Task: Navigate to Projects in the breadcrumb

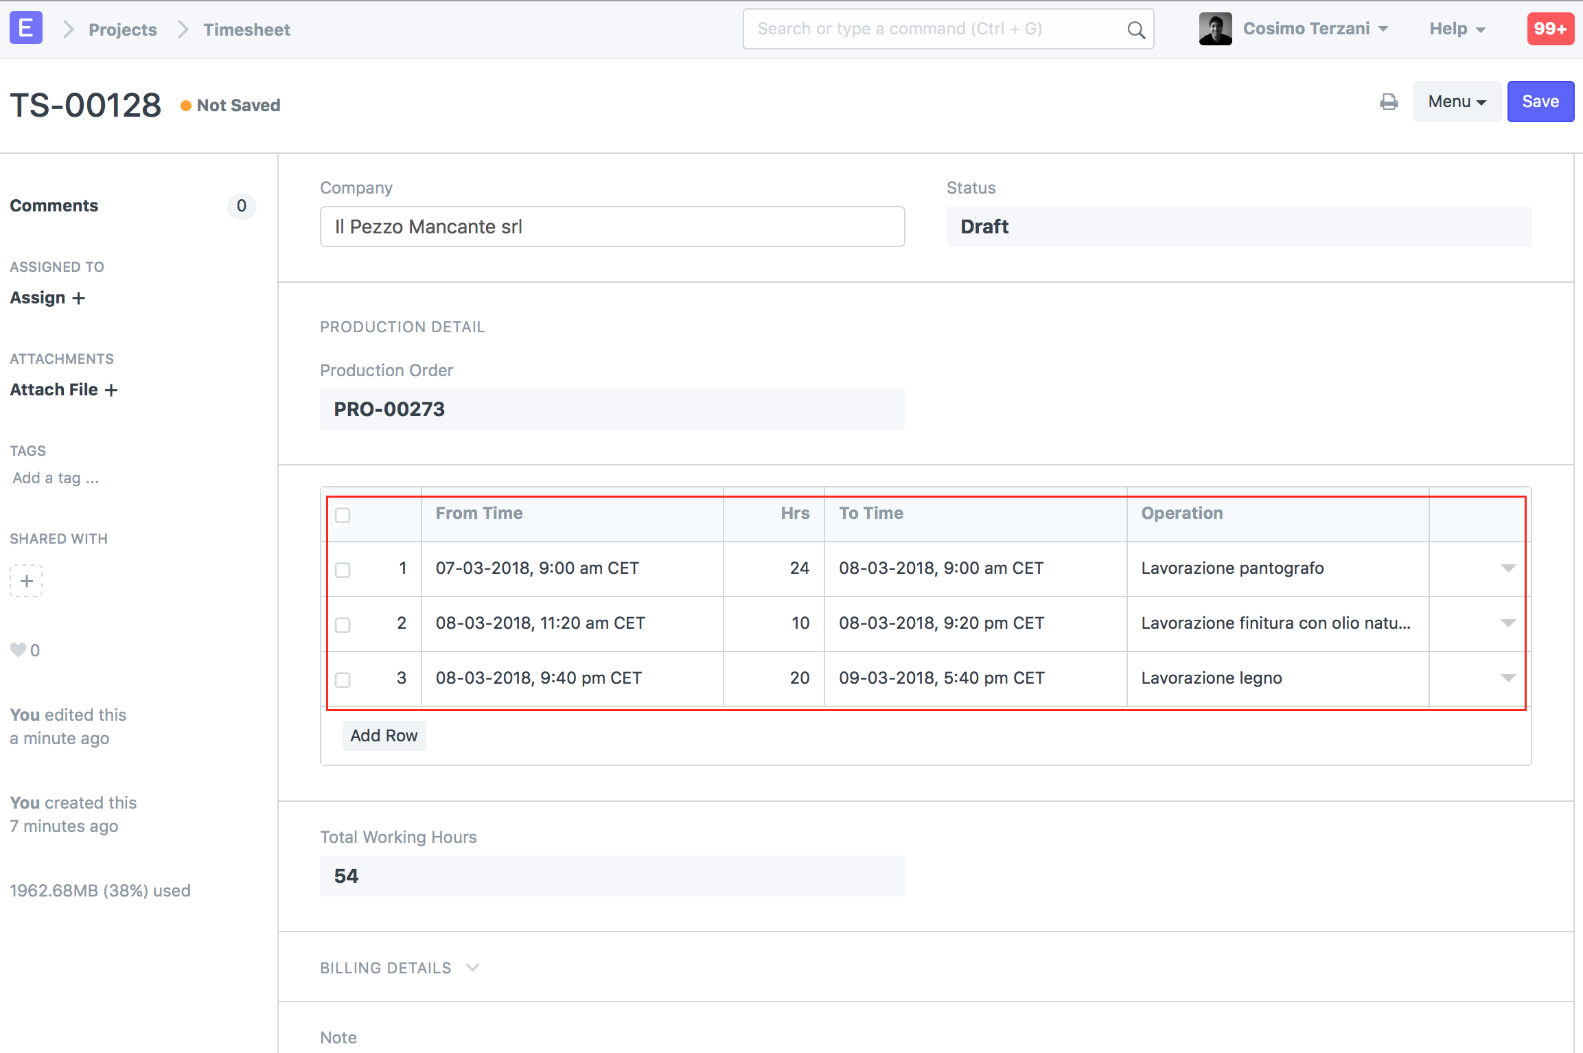Action: pyautogui.click(x=122, y=29)
